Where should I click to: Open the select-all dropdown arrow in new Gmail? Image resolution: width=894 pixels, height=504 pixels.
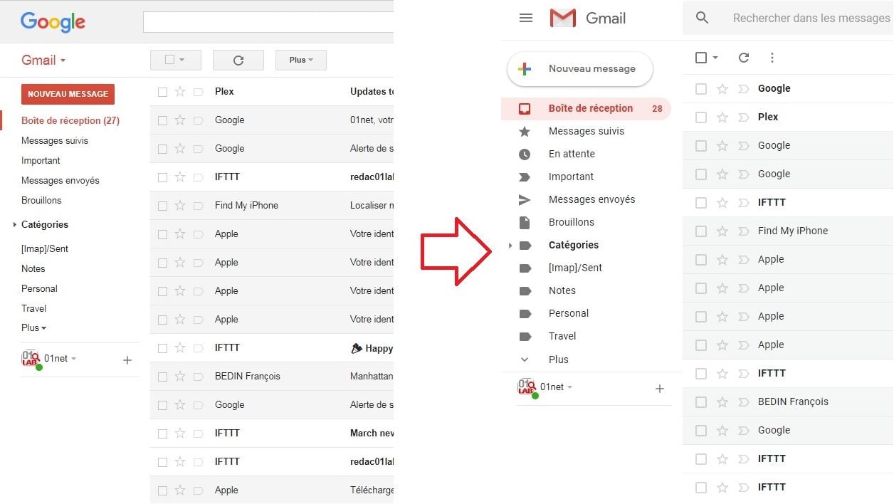tap(715, 58)
